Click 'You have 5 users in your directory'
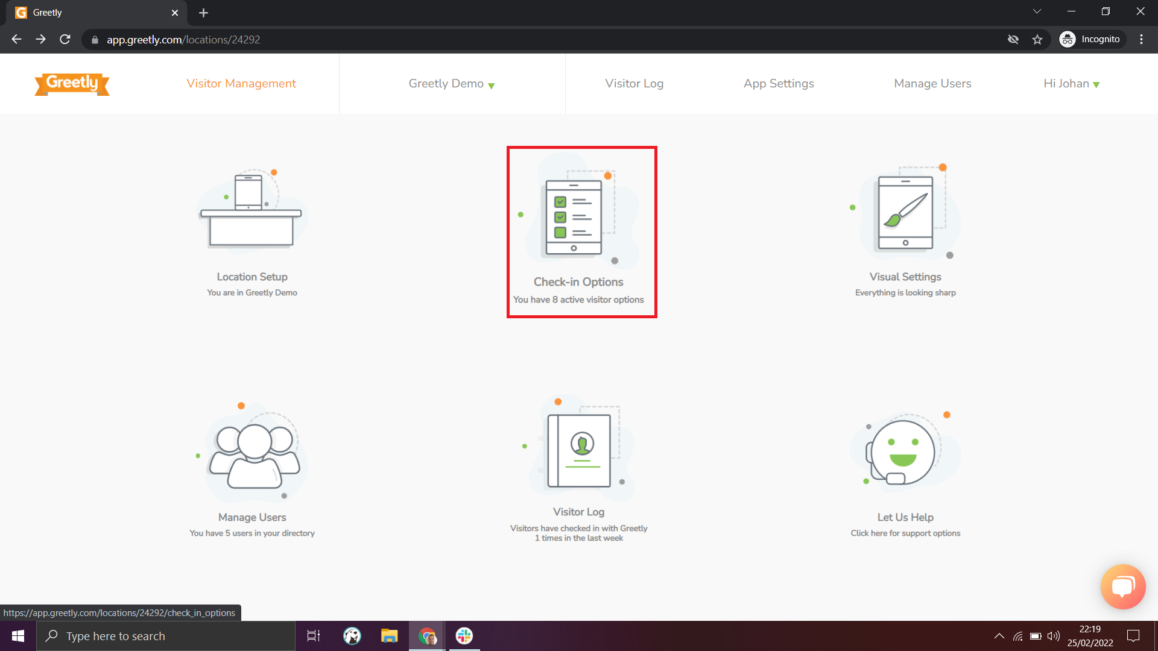1158x651 pixels. pos(252,533)
